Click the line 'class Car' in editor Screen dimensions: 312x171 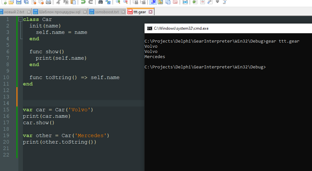coord(37,19)
